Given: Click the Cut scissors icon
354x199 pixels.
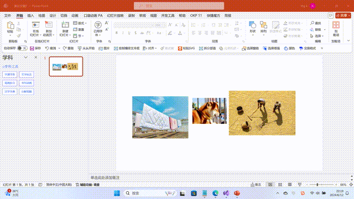Looking at the screenshot, I should click(19, 23).
